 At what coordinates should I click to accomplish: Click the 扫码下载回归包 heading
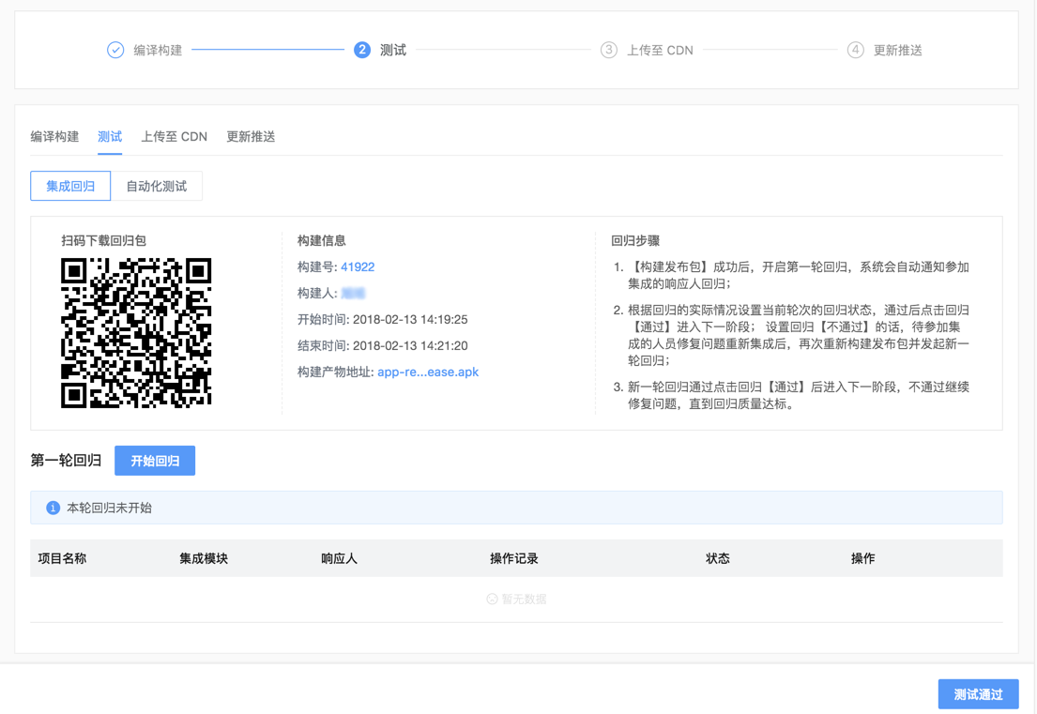click(x=104, y=240)
